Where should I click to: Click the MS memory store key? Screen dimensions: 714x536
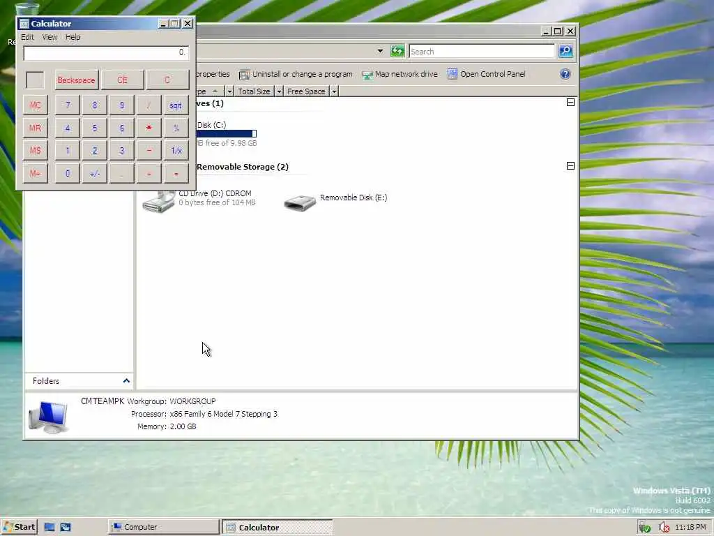tap(35, 151)
